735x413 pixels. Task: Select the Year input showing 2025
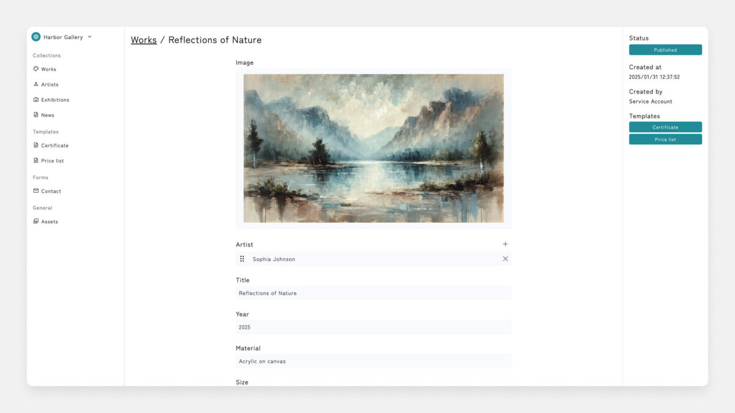[374, 327]
